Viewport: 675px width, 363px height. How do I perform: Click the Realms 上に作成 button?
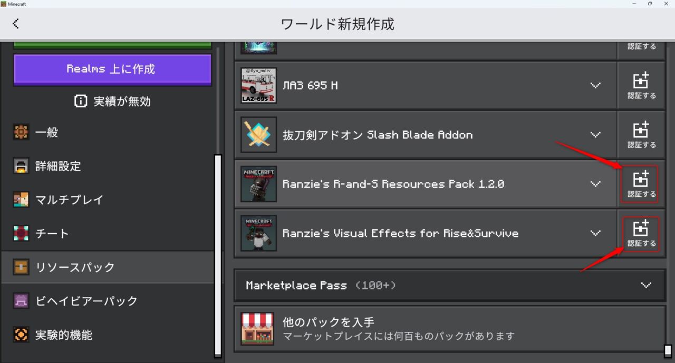[112, 69]
